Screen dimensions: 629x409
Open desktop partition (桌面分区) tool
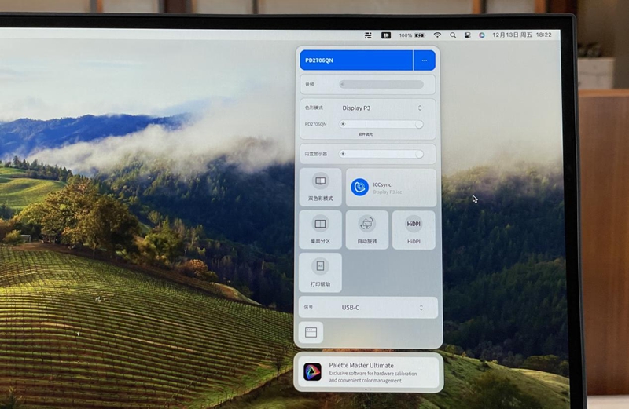321,229
